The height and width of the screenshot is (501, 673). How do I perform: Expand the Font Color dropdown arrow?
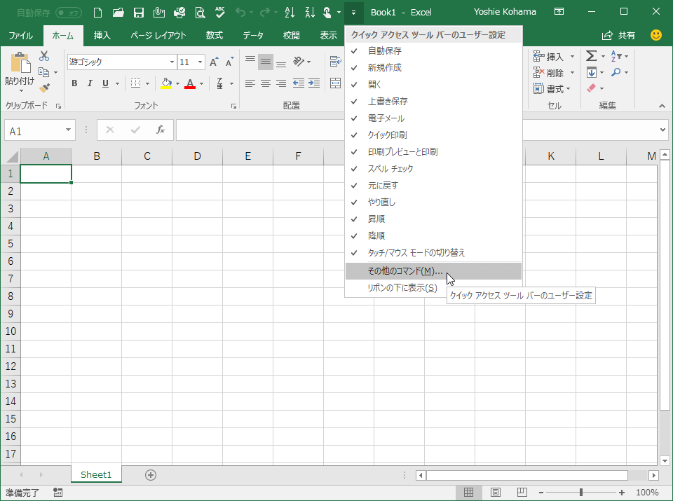click(202, 83)
